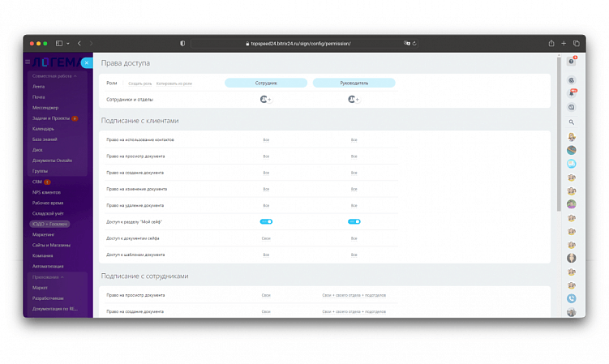The image size is (609, 364).
Task: Open CRM in sidebar
Action: 37,182
